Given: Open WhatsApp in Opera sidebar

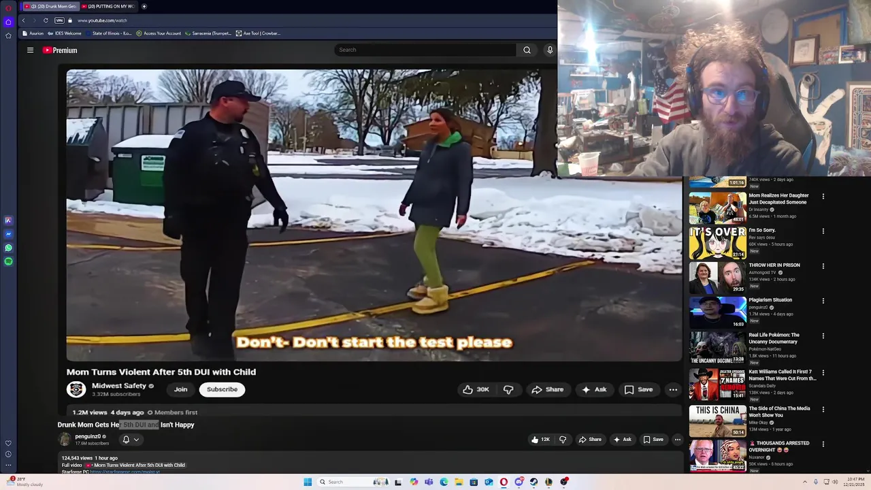Looking at the screenshot, I should (8, 248).
